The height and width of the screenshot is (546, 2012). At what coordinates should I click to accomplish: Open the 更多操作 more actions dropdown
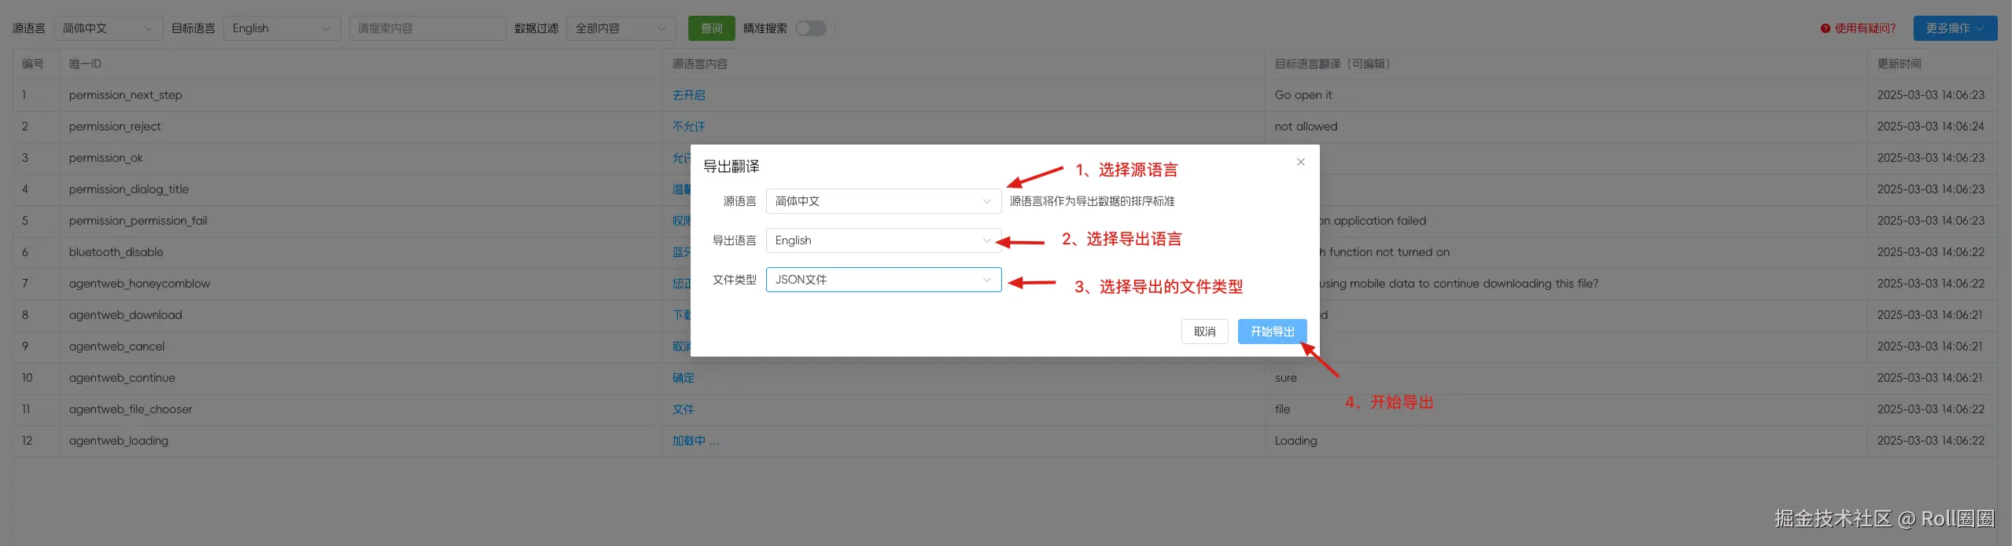point(1955,28)
